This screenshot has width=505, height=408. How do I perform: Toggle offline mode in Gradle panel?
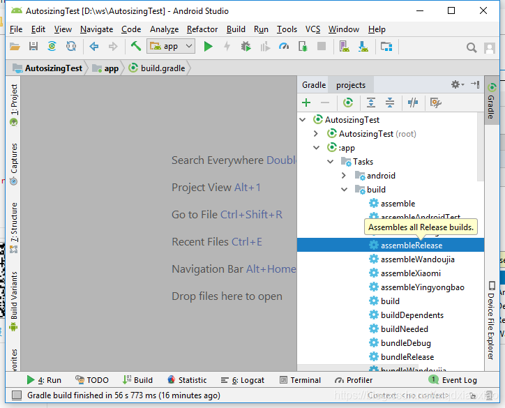click(x=413, y=103)
